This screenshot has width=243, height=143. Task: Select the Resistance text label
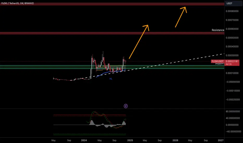point(218,30)
